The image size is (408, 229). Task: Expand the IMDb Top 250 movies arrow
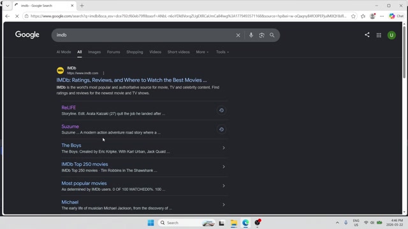click(224, 167)
